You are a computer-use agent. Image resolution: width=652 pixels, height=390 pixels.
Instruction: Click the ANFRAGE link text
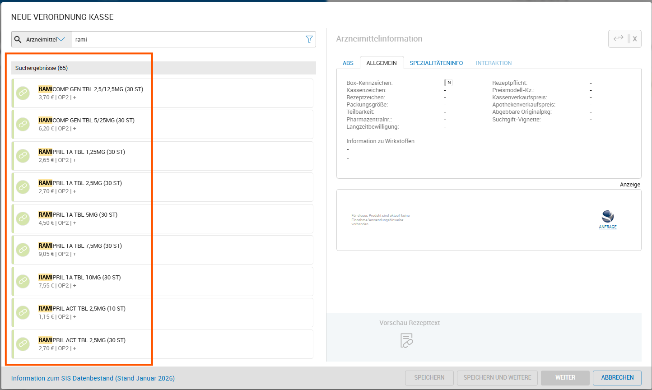(x=608, y=227)
